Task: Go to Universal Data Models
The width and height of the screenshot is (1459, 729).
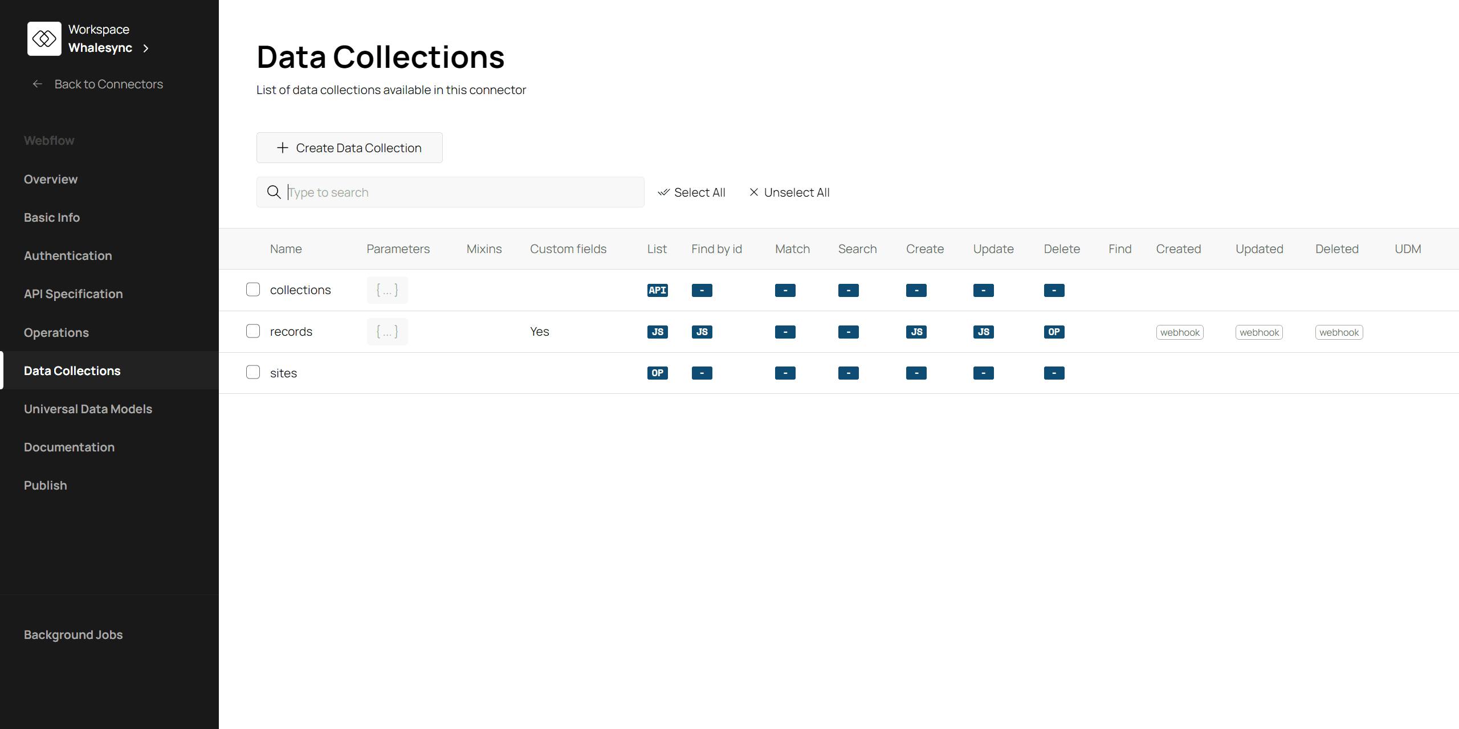Action: pos(88,409)
